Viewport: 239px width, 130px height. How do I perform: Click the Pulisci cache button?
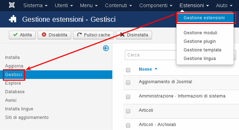pos(93,35)
